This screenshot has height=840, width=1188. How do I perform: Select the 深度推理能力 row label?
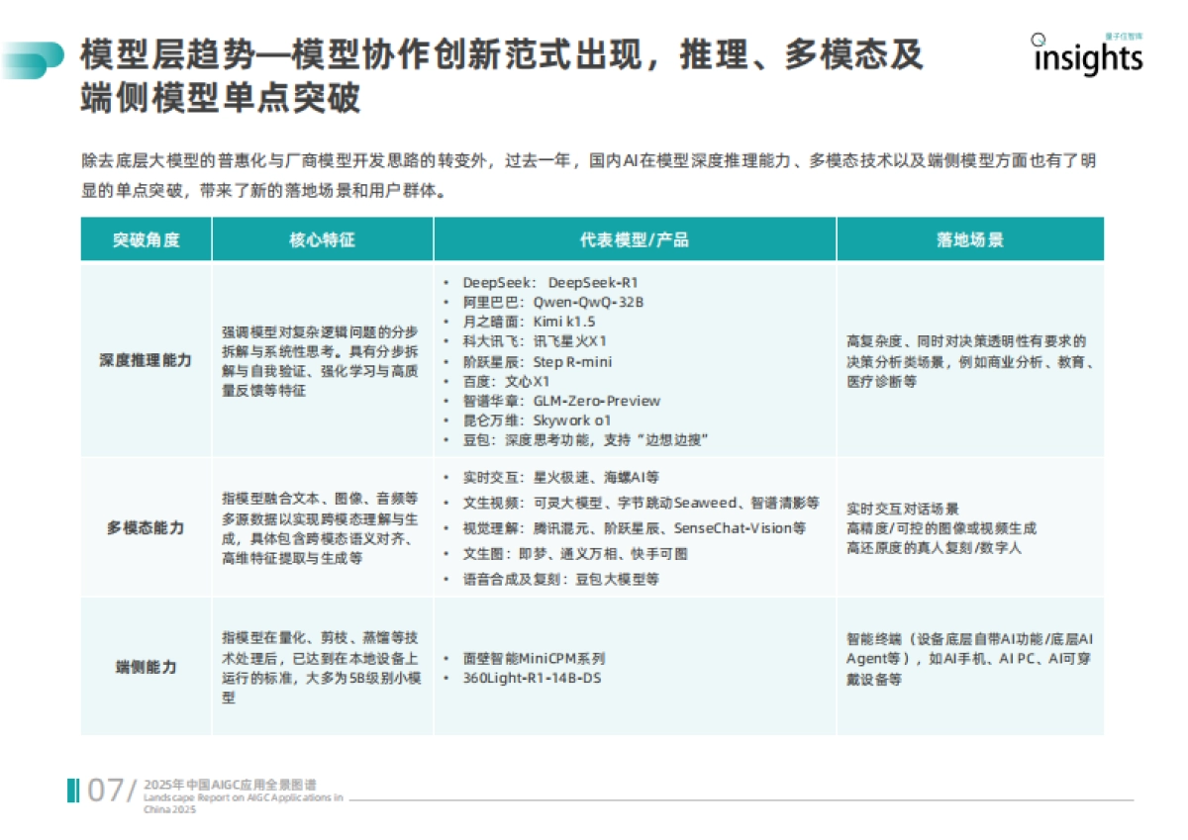coord(148,360)
